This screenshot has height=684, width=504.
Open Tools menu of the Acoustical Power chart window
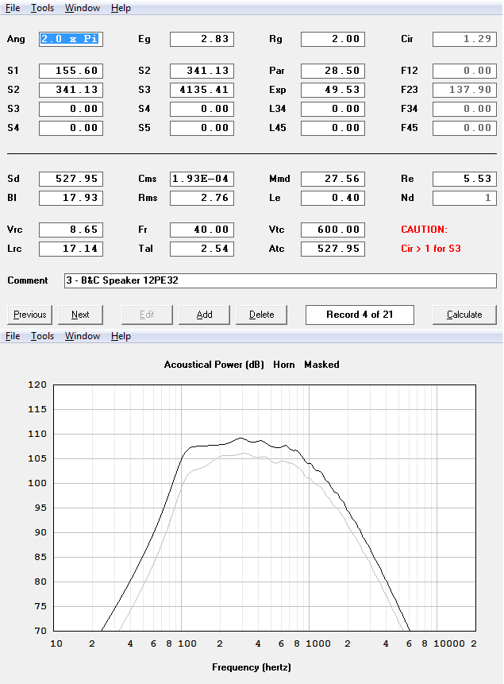42,336
